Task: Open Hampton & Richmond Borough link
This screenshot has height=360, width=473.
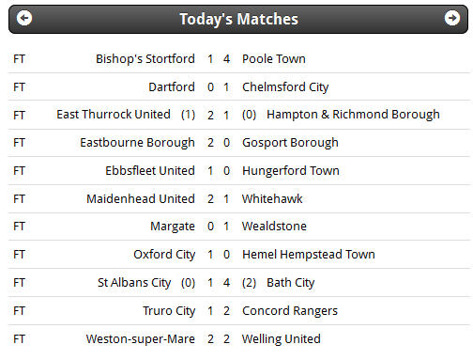Action: coord(353,115)
